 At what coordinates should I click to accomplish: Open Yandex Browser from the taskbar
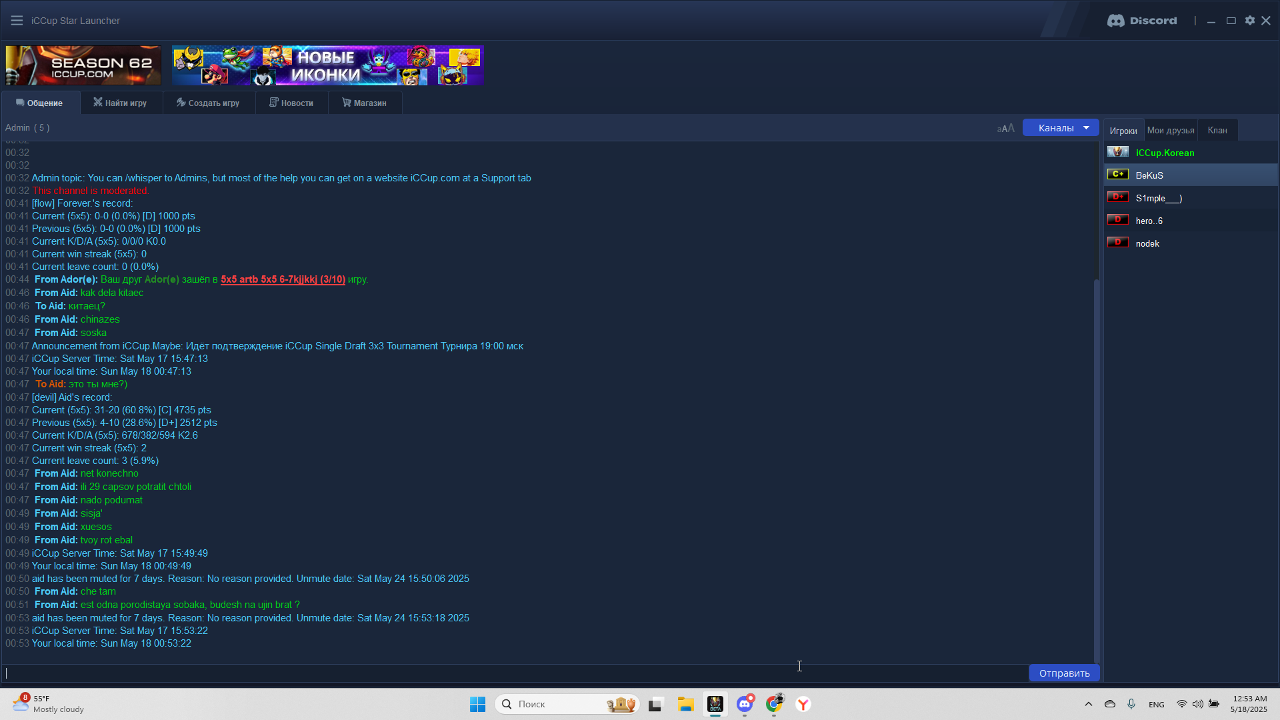pos(803,704)
